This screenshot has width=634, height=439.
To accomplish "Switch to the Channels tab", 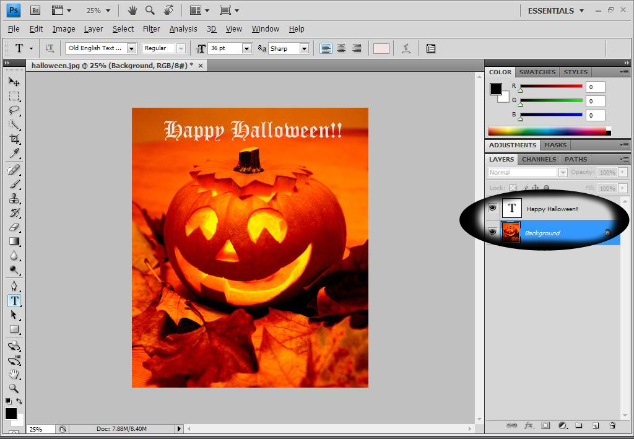I will [x=539, y=159].
